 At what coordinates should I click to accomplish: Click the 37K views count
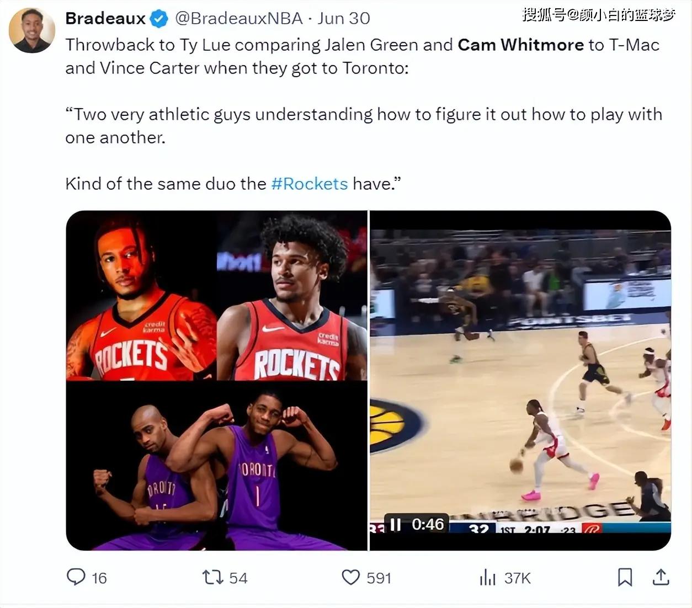point(518,578)
